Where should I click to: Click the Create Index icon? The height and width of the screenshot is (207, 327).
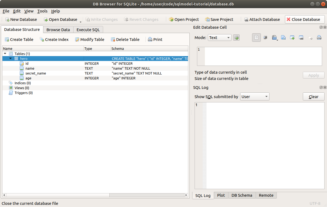coord(42,40)
